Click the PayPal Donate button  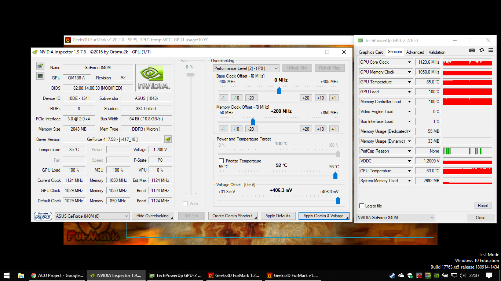point(43,216)
